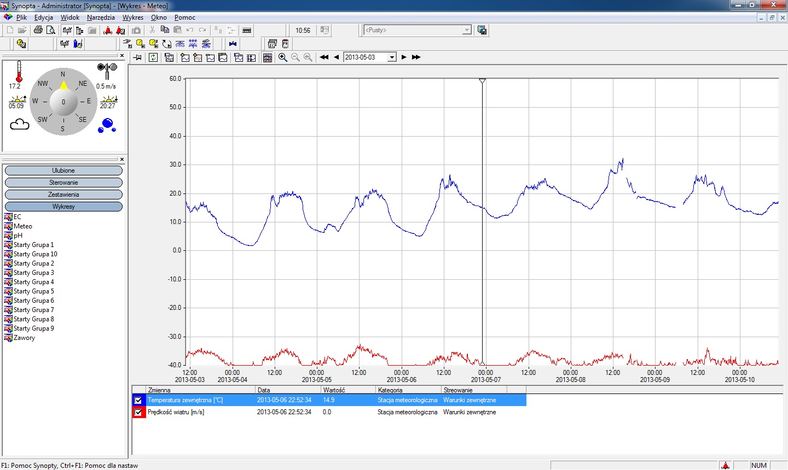Close the weather compass panel
This screenshot has width=788, height=470.
click(x=122, y=56)
